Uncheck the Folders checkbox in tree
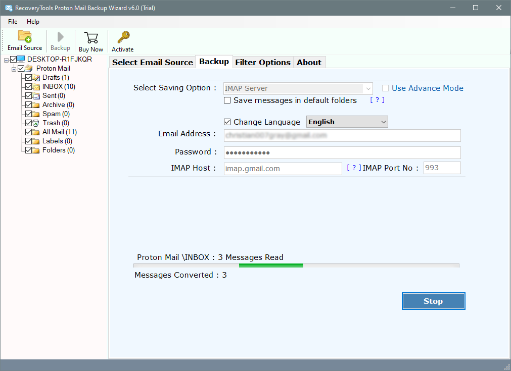The height and width of the screenshot is (371, 511). pyautogui.click(x=29, y=150)
